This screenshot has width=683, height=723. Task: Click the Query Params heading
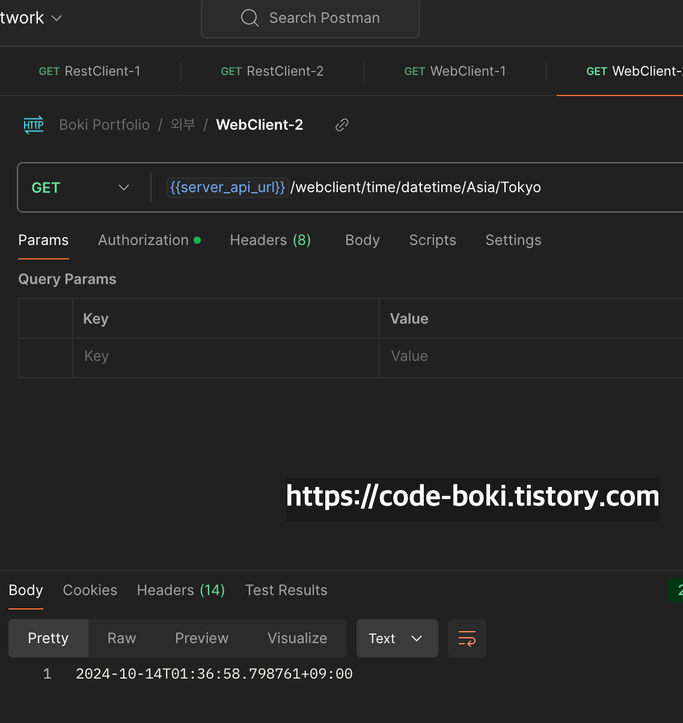coord(67,279)
